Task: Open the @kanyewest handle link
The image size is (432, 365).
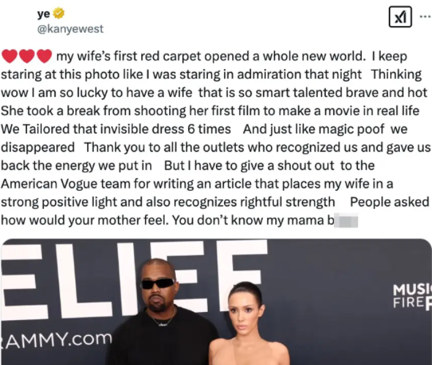Action: click(x=70, y=29)
